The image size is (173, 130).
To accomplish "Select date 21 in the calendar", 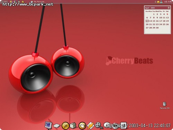I will point(151,24).
